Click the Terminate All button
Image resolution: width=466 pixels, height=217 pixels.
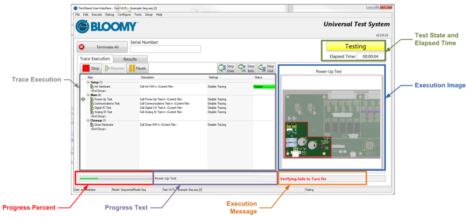103,47
